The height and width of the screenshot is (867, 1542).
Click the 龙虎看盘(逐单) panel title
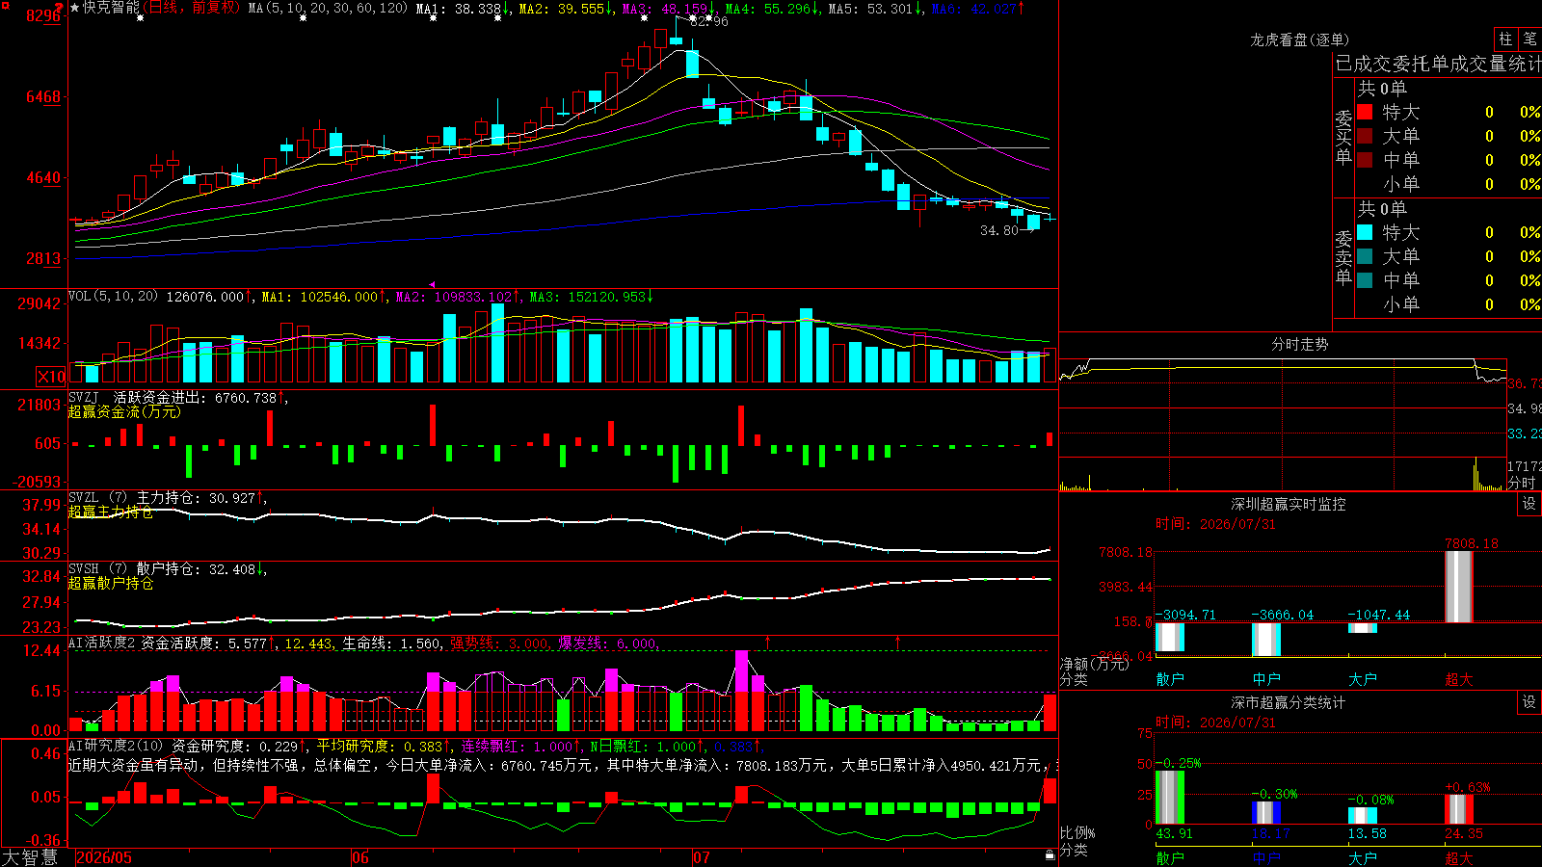[1300, 39]
